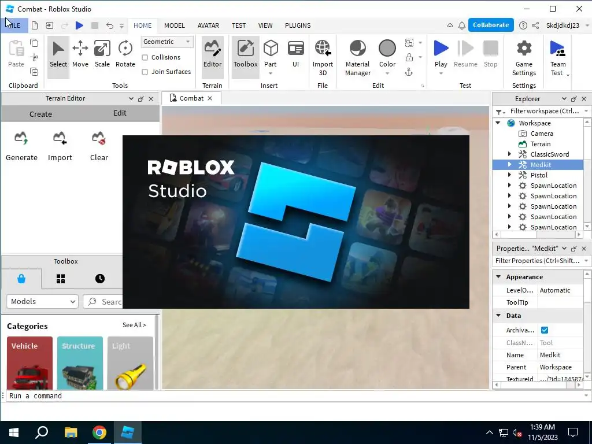Open File Explorer from the taskbar
Screen dimensions: 592x444
click(x=71, y=432)
